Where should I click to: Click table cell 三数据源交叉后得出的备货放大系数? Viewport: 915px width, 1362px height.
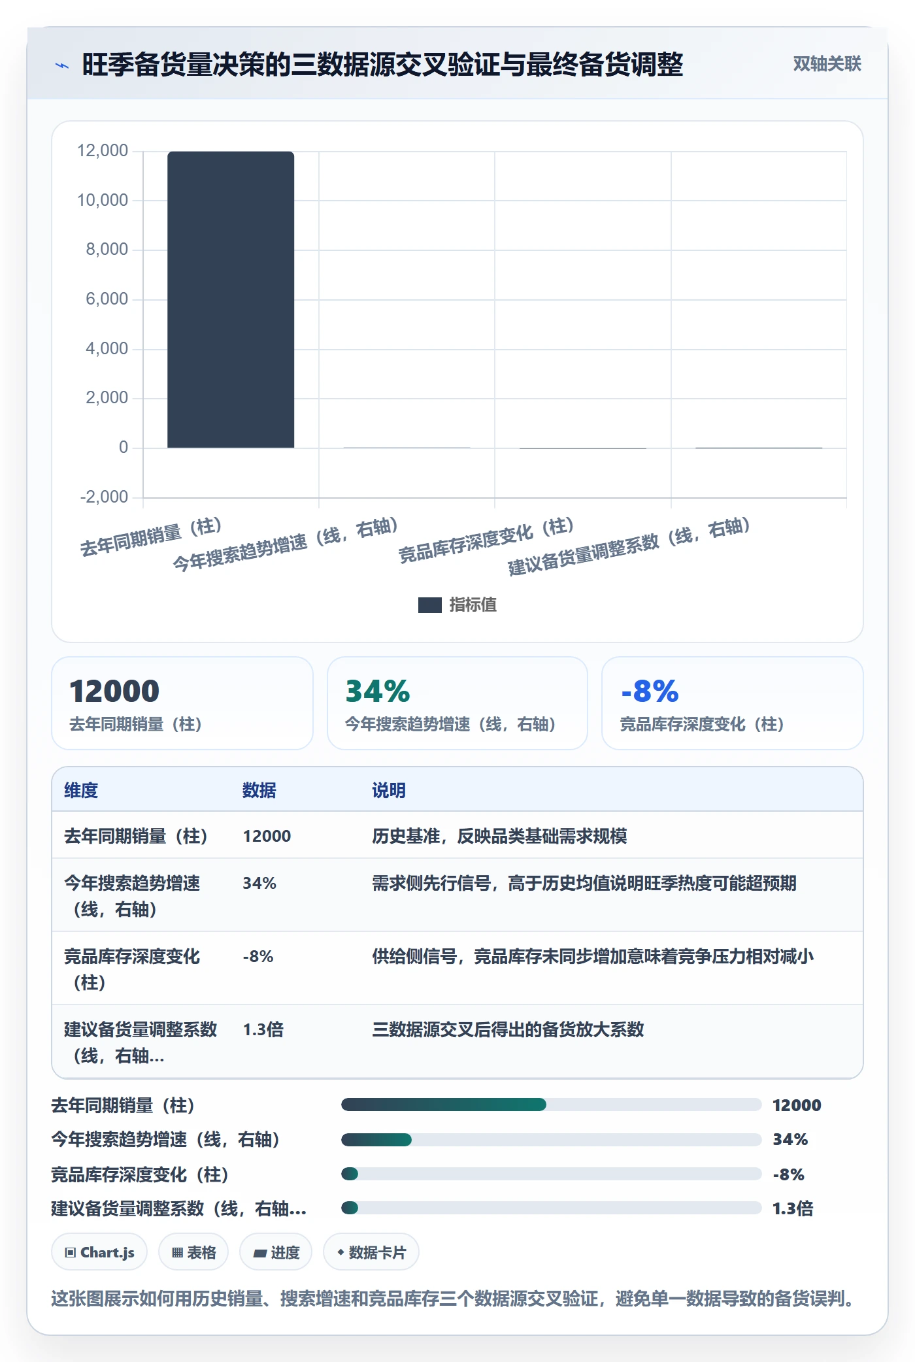(x=508, y=1029)
